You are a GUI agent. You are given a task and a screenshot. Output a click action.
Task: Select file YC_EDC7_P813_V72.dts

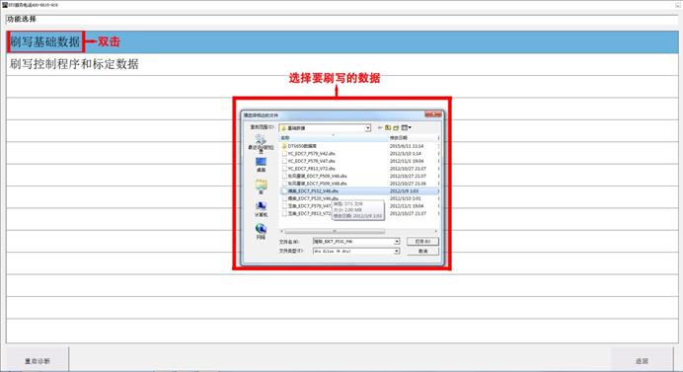308,169
